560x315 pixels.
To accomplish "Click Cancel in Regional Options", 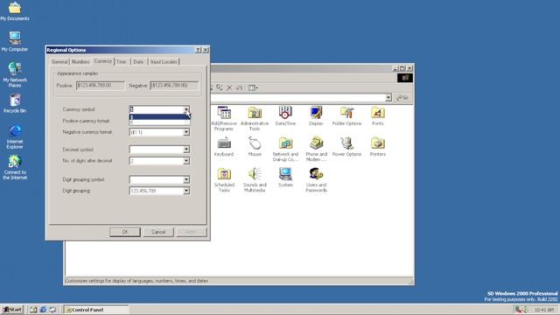I will click(158, 232).
